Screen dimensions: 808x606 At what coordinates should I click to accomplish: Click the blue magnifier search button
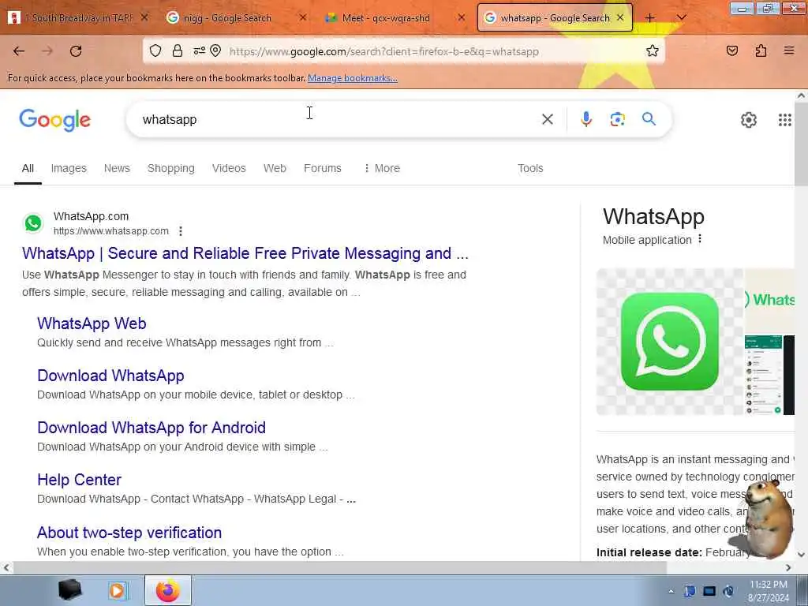649,119
